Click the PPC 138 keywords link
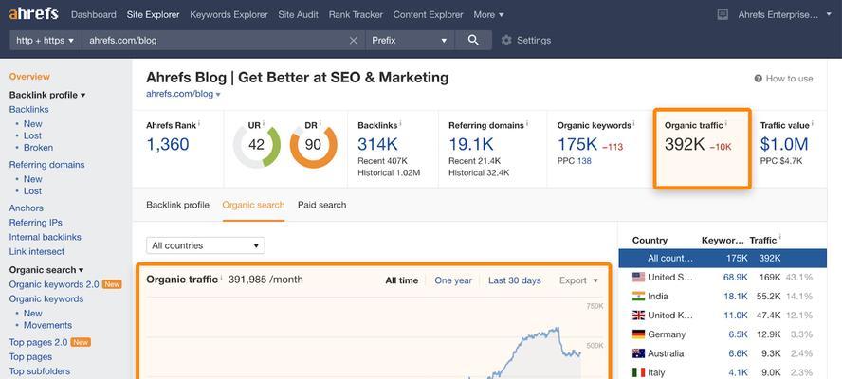Image resolution: width=842 pixels, height=379 pixels. 584,160
